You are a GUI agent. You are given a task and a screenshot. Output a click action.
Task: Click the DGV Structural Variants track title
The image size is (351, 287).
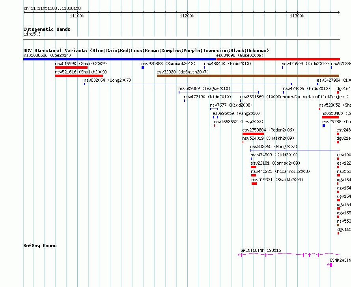146,51
